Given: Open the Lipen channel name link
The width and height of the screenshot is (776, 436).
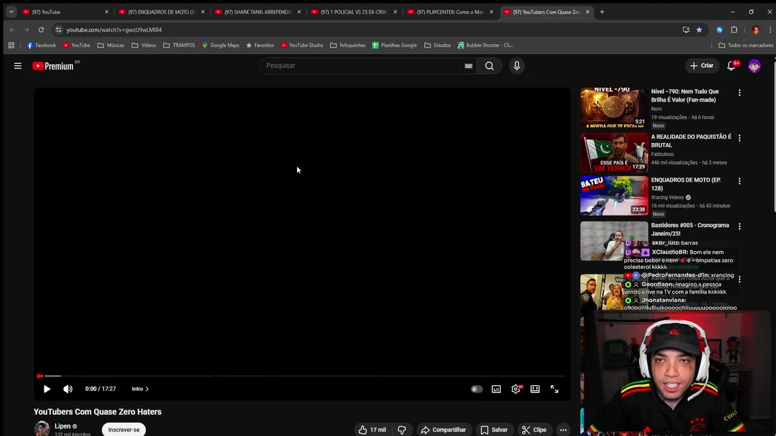Looking at the screenshot, I should pyautogui.click(x=62, y=426).
